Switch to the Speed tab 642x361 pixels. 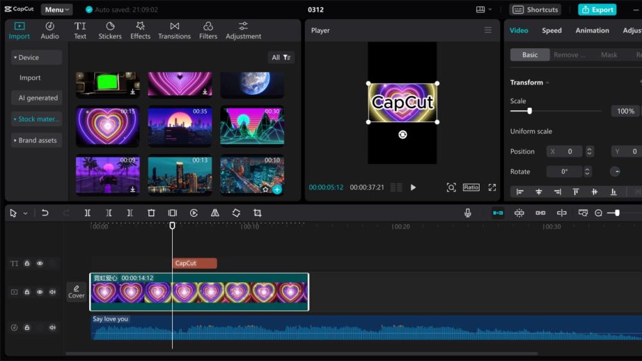pos(551,30)
